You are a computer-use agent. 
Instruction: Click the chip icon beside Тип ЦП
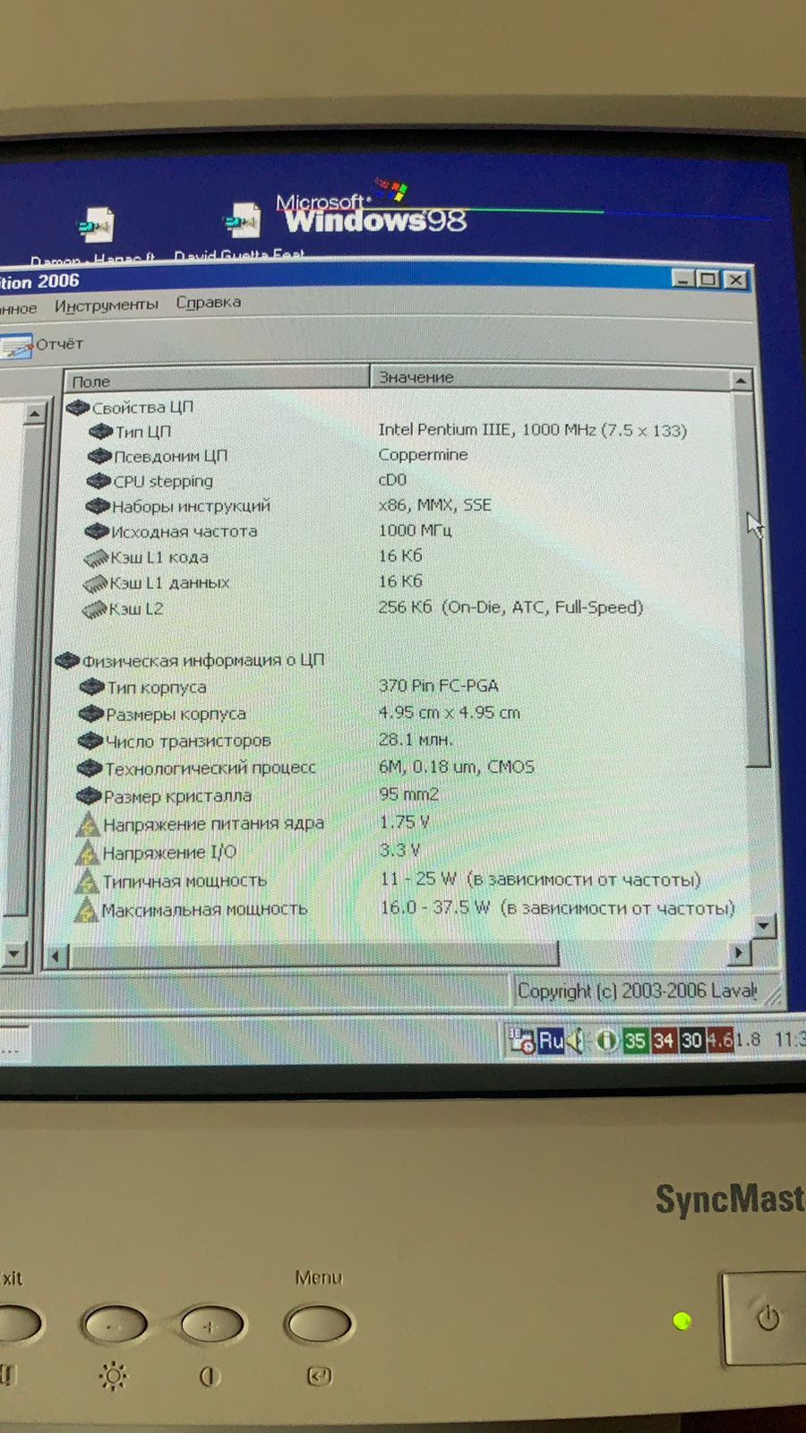100,432
